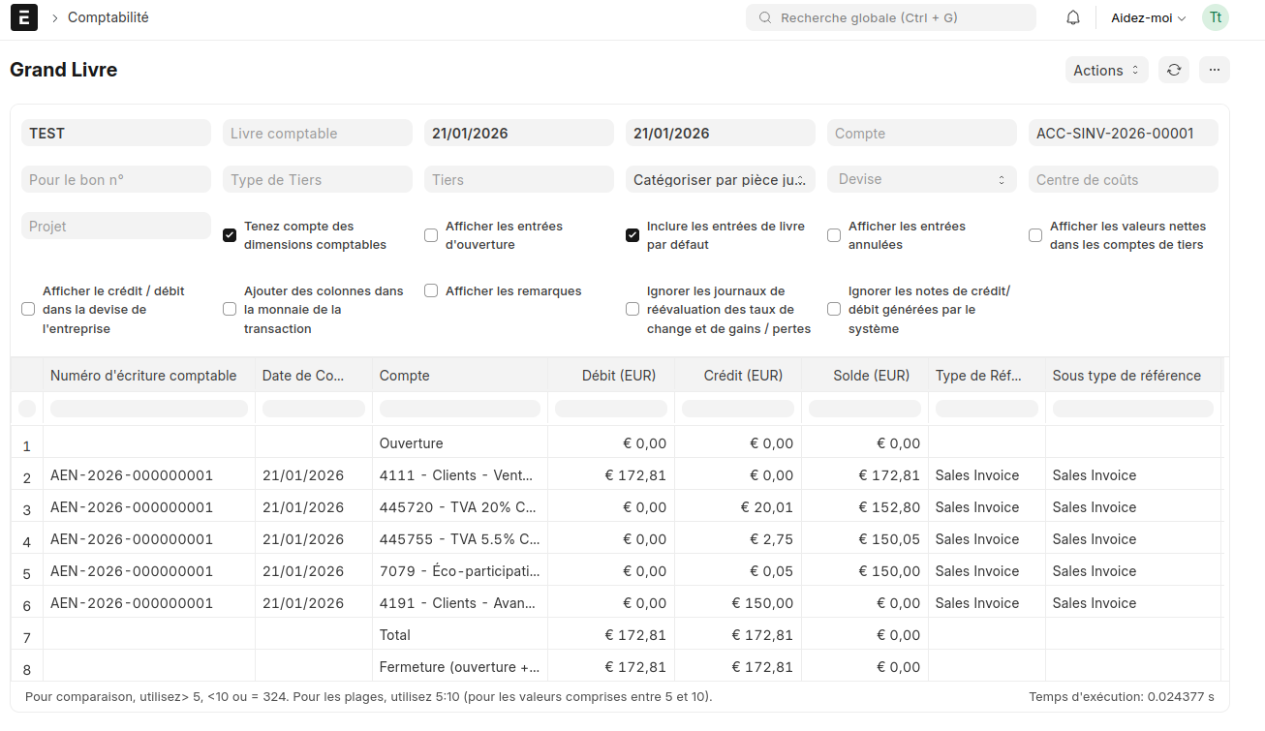Click the Compte filter input field
Viewport: 1265px width, 731px height.
point(922,133)
